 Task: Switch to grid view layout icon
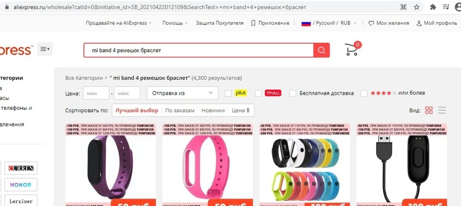coord(429,110)
